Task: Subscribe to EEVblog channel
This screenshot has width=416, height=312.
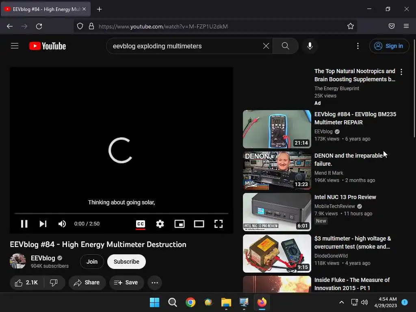Action: pos(126,262)
